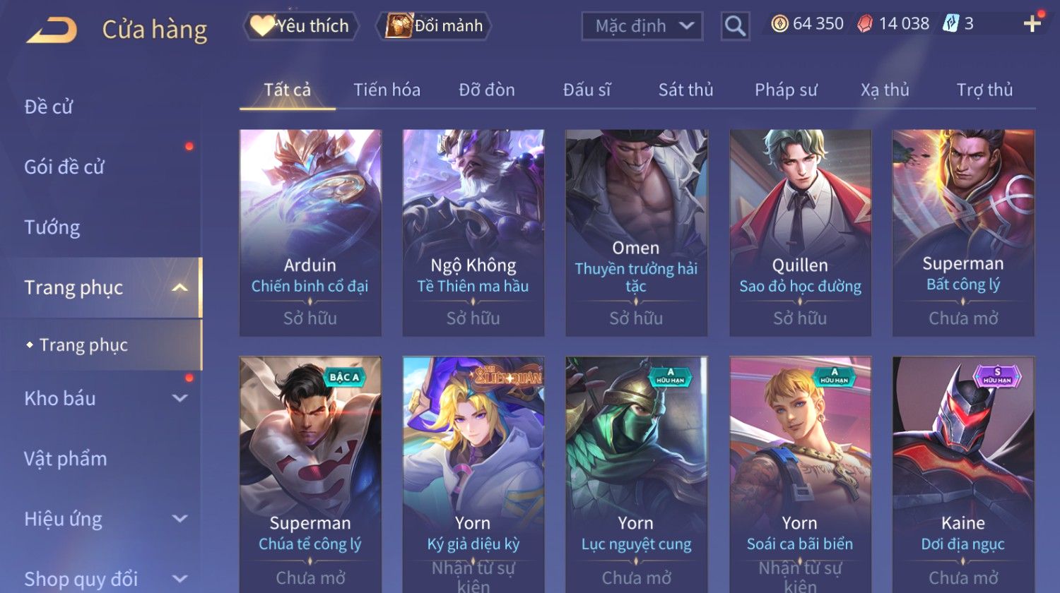Image resolution: width=1060 pixels, height=593 pixels.
Task: Open Quillen Sao đỏ học đường skin
Action: coord(800,232)
